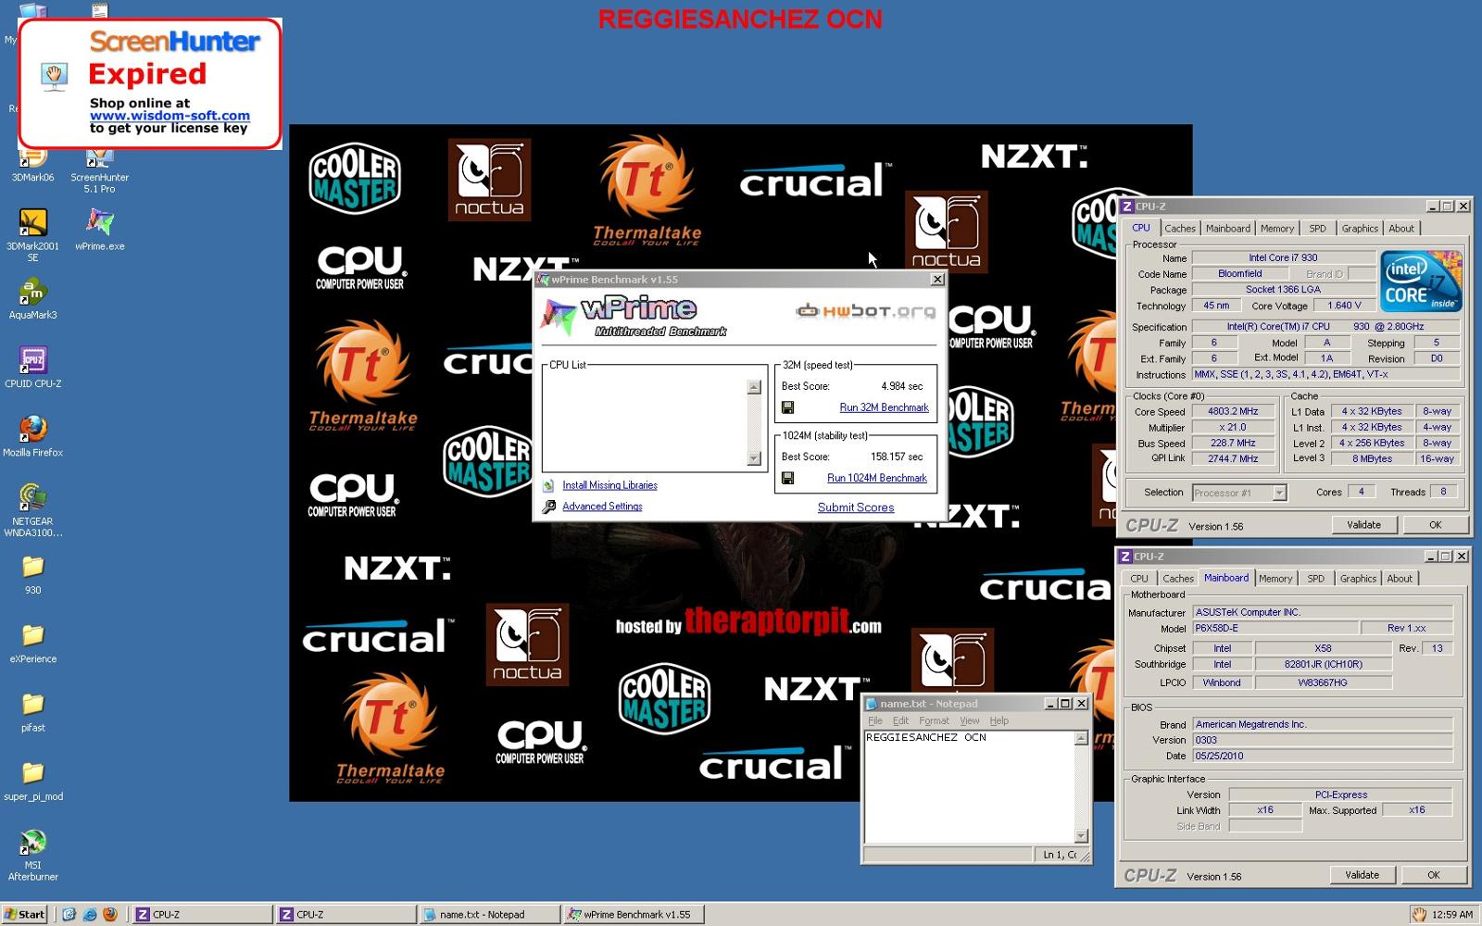Click the system tray ScreenHunter hand icon
1482x926 pixels.
pos(1418,914)
